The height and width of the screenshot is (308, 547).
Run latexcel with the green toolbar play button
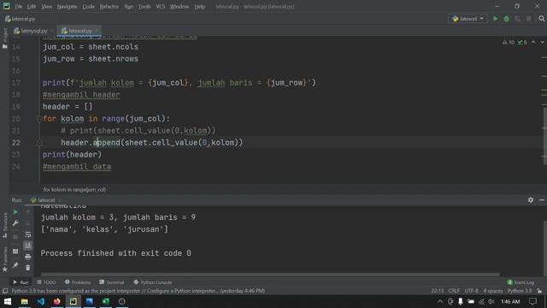pyautogui.click(x=496, y=19)
